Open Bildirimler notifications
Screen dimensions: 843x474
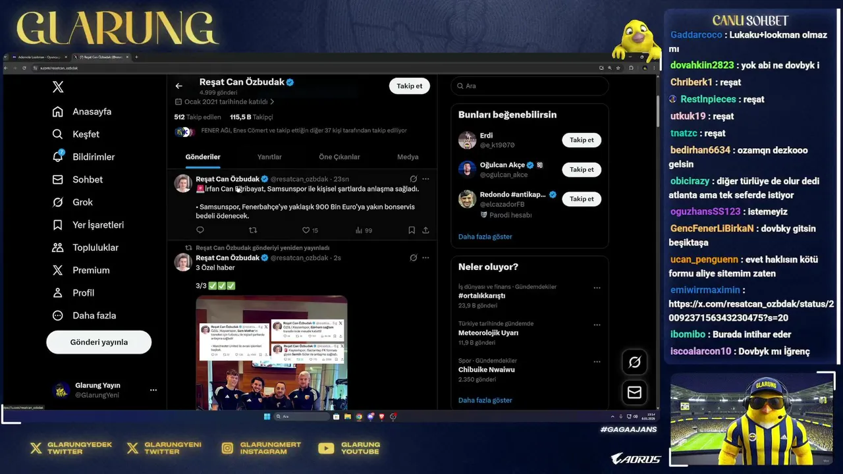(83, 157)
